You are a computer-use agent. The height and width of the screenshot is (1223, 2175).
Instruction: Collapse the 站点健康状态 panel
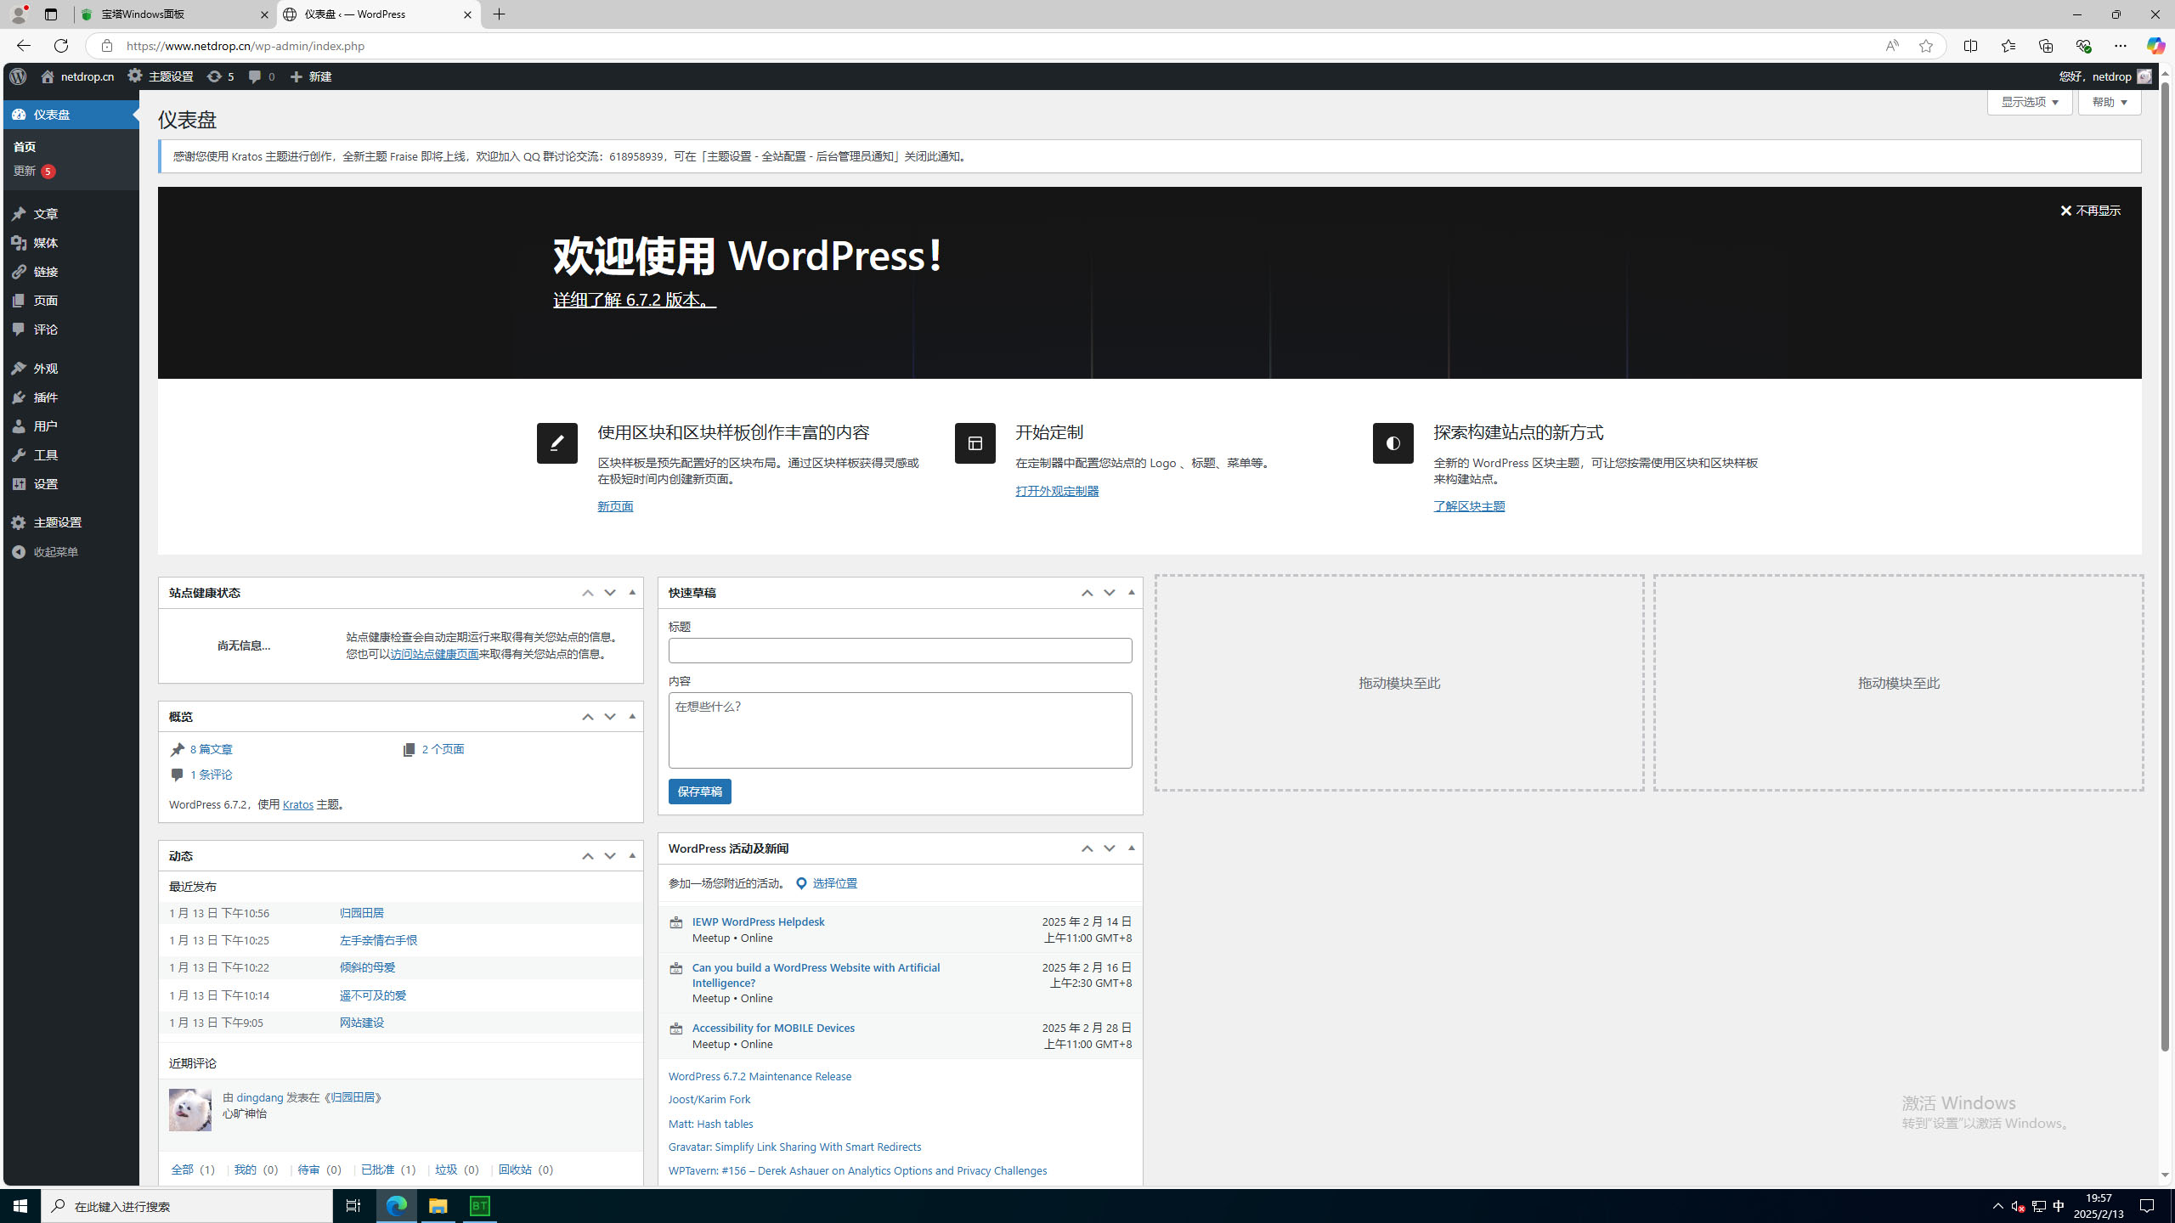[x=632, y=593]
